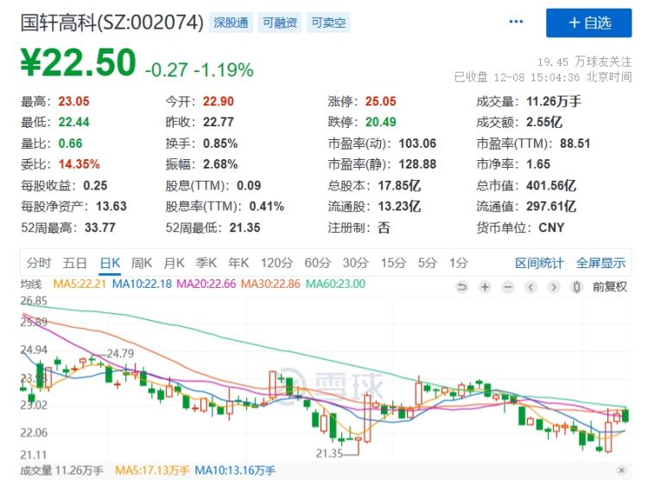The height and width of the screenshot is (480, 648).
Task: Click the 52周最低 value 21.35
Action: pos(245,227)
